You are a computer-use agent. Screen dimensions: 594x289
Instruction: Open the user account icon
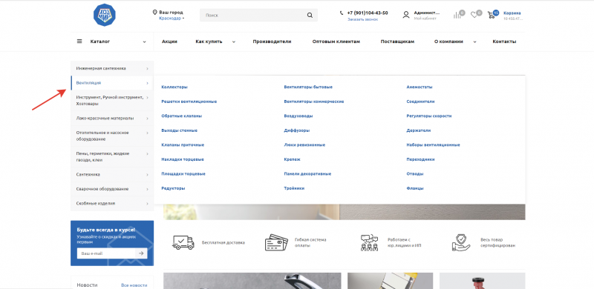[x=406, y=15]
